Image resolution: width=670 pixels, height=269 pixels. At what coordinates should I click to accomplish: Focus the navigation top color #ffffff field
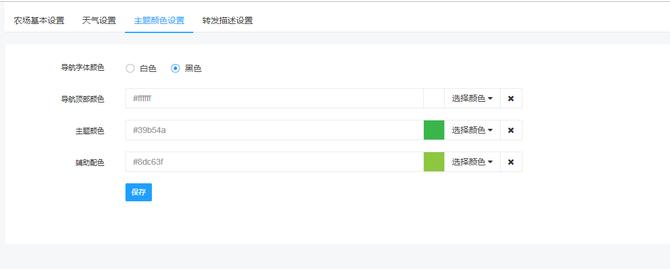coord(274,98)
